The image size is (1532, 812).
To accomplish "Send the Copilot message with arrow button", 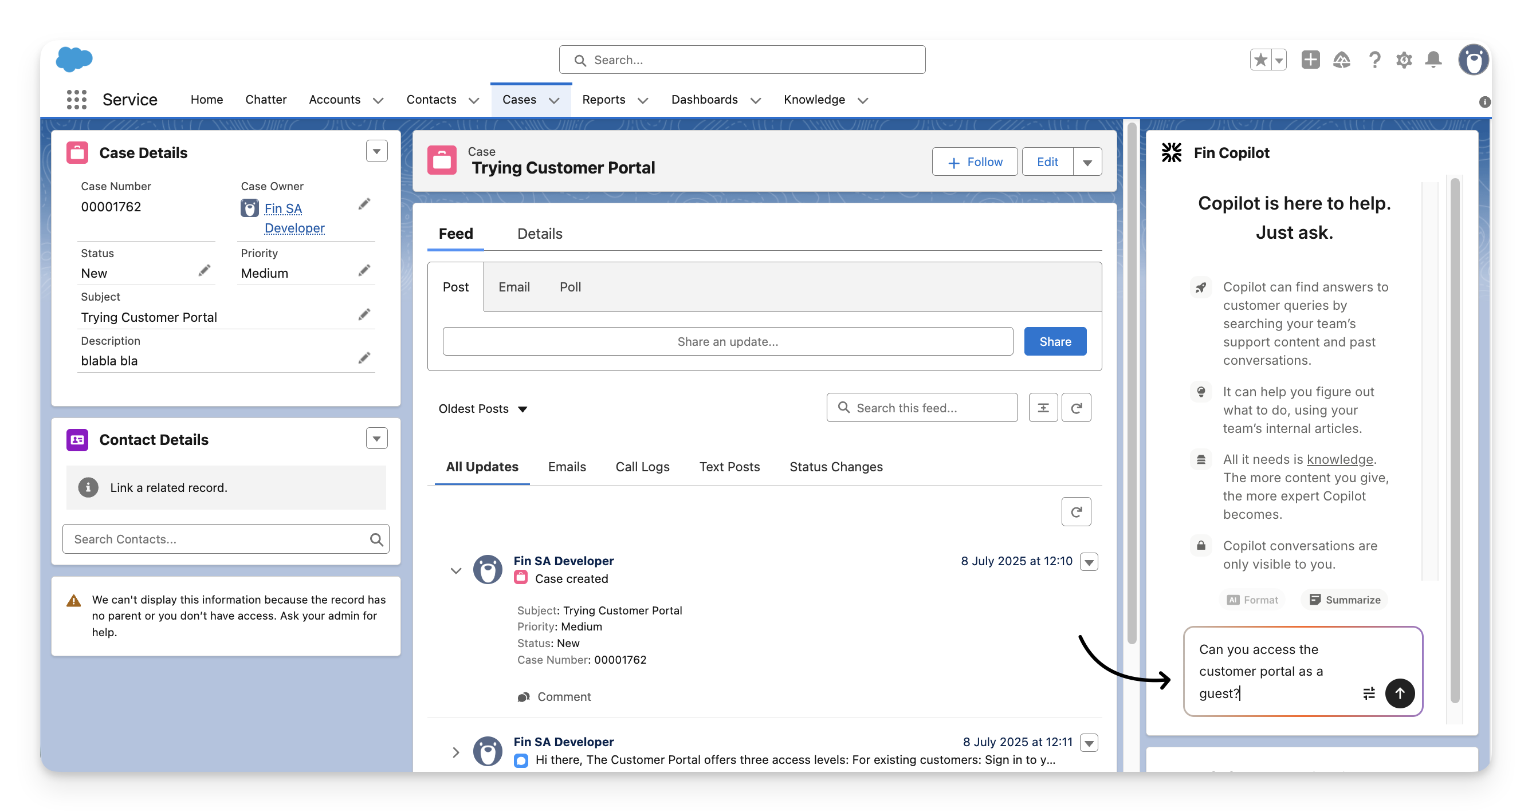I will point(1400,693).
